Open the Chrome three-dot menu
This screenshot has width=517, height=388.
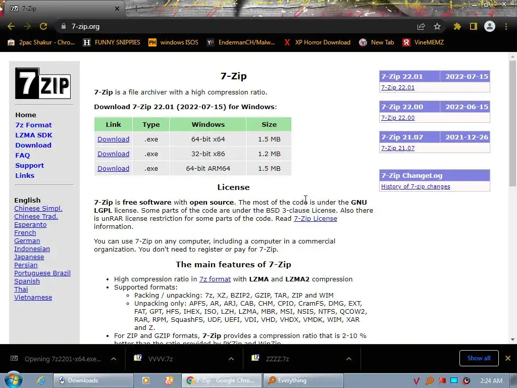pos(506,26)
